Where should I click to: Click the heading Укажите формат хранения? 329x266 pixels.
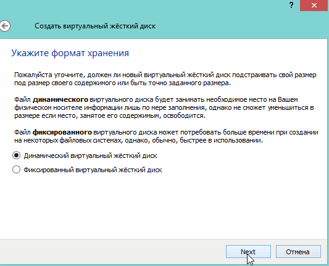[x=70, y=53]
